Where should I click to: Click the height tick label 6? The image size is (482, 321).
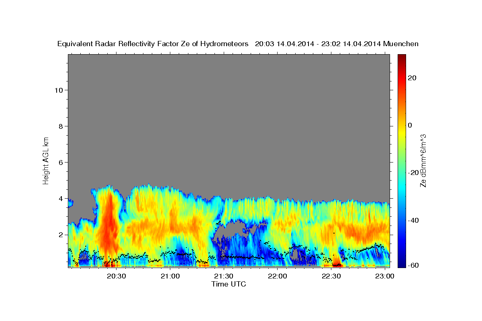[61, 162]
